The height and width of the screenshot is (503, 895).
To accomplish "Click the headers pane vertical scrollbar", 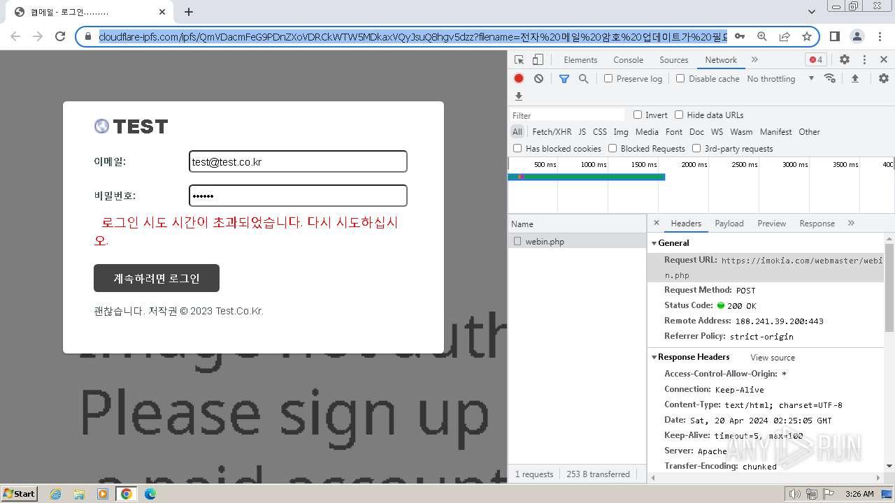I will [889, 287].
